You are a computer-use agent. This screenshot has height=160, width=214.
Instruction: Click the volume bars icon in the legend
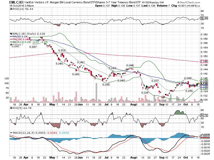point(11,45)
